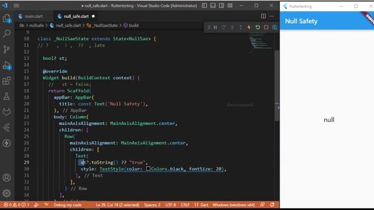The height and width of the screenshot is (210, 374).
Task: Toggle the Secondary Side Bar layout
Action: (x=221, y=5)
